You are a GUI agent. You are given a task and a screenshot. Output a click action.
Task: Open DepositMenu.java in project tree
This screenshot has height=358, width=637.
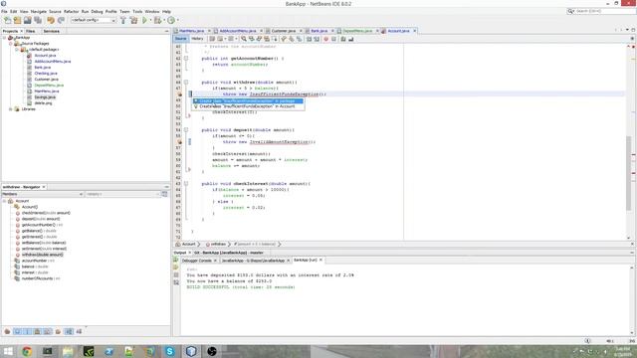(x=49, y=86)
